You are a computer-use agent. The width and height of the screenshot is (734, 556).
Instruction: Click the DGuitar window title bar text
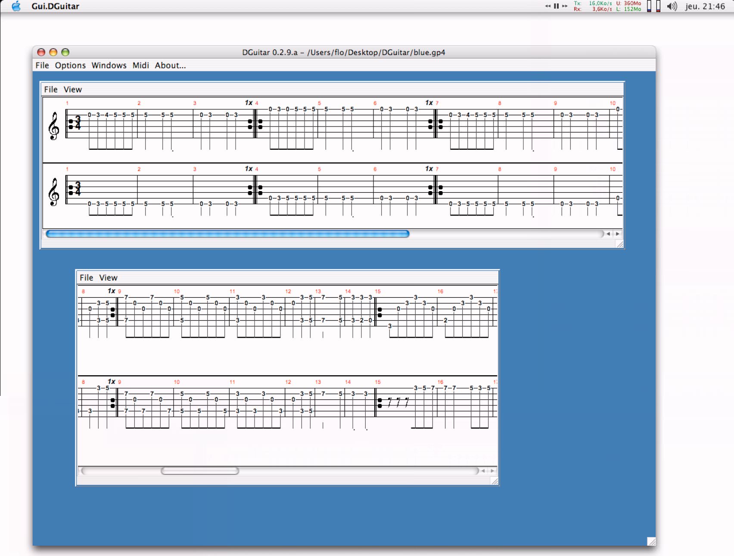(344, 53)
